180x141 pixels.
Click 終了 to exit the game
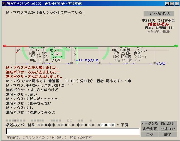tap(168, 134)
